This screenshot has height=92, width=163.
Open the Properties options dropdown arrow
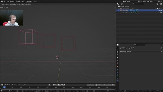click(x=161, y=45)
